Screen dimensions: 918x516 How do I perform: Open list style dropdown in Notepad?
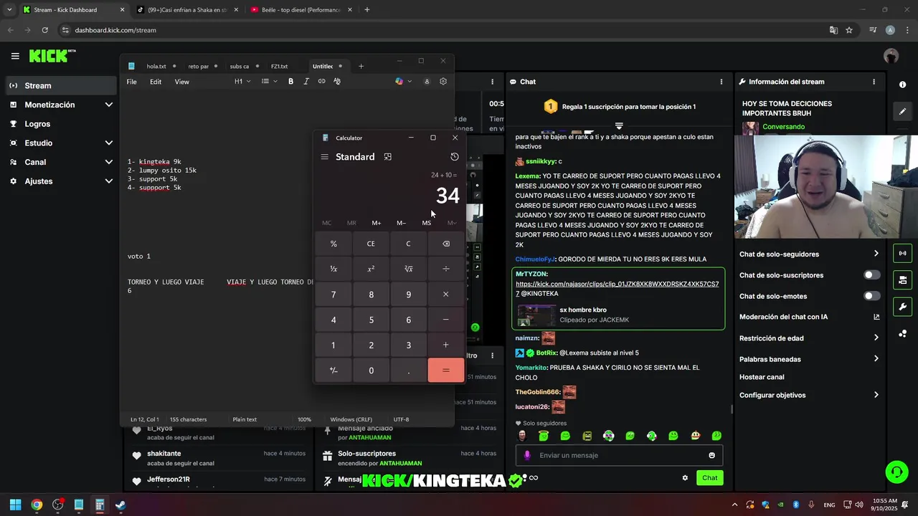[268, 82]
